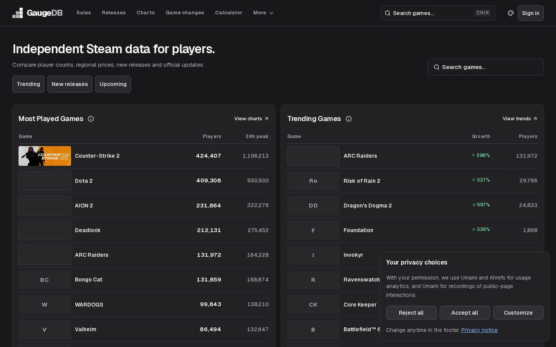556x347 pixels.
Task: Expand the More menu
Action: tap(263, 13)
